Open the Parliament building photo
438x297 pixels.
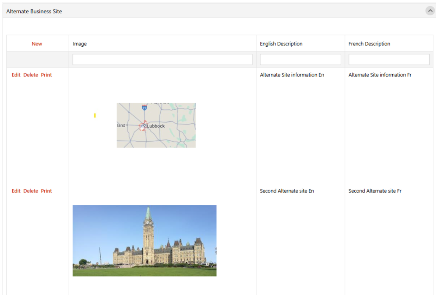[x=144, y=241]
